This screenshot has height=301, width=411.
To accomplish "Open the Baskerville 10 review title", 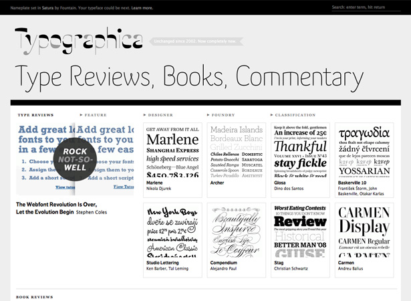I will (352, 183).
